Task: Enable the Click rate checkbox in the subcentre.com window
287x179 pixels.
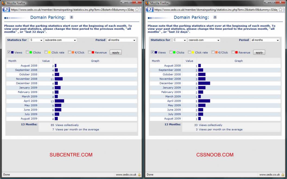Action: click(46, 52)
